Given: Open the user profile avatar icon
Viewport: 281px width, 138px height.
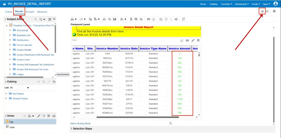Looking at the screenshot, I should pos(276,4).
